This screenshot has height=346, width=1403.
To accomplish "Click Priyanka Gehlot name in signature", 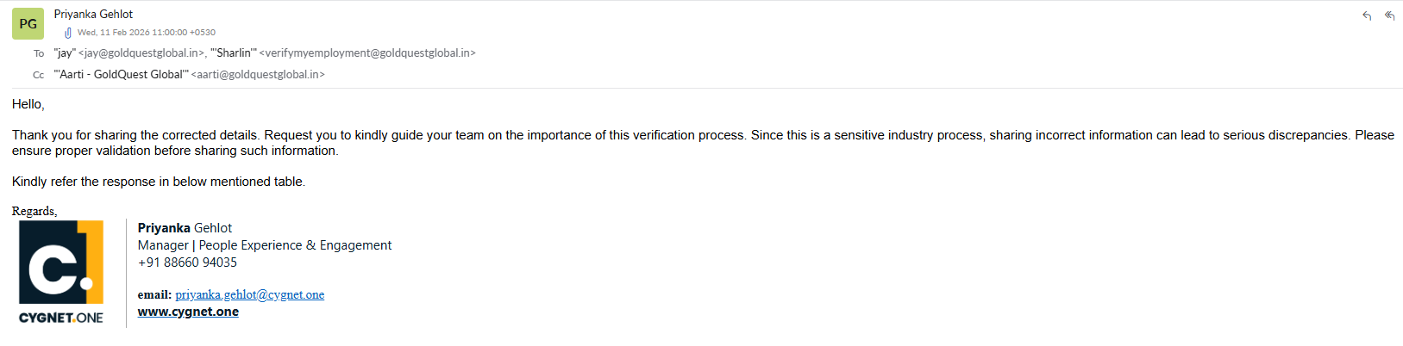I will [185, 228].
